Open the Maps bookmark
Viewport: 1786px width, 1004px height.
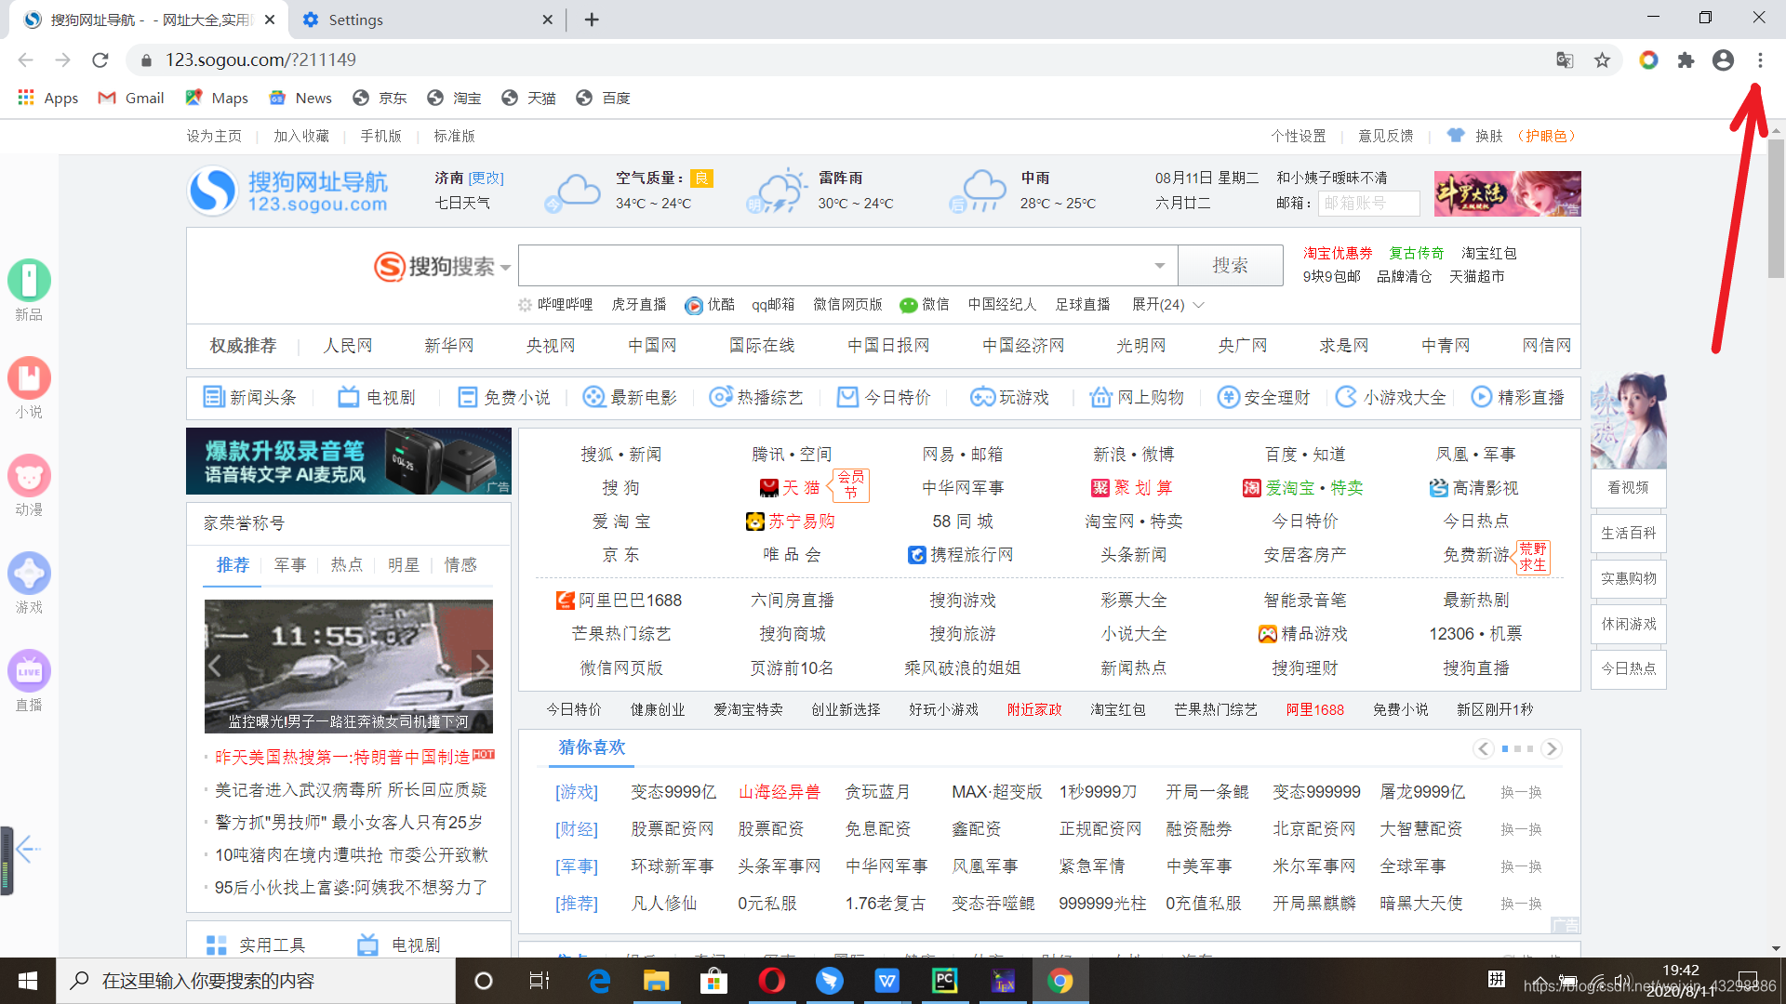[x=217, y=98]
